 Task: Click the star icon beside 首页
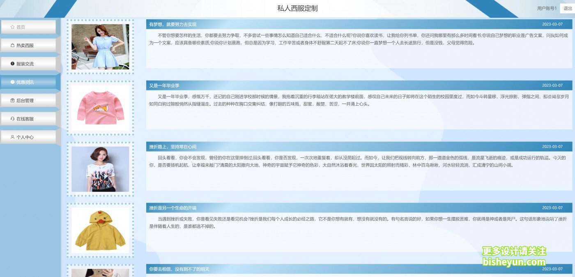pyautogui.click(x=12, y=27)
